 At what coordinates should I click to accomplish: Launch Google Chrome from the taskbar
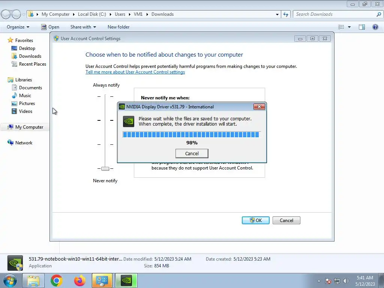click(x=56, y=280)
